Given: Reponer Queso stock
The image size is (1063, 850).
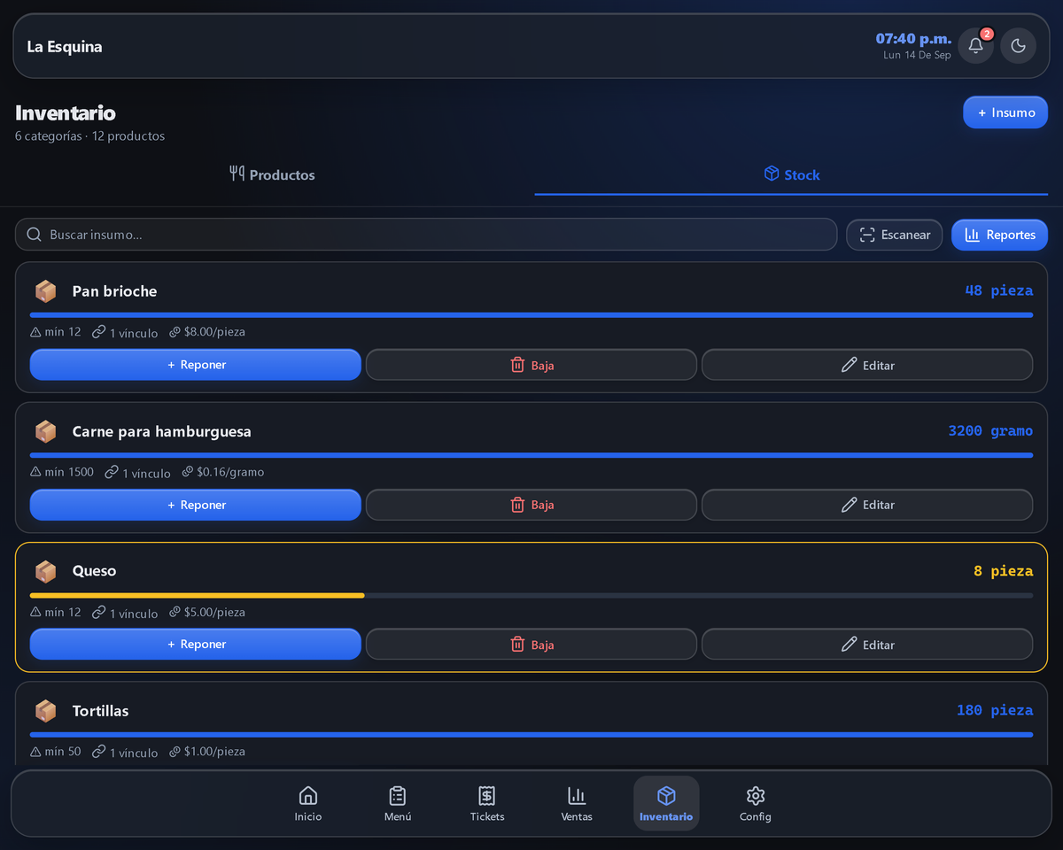Looking at the screenshot, I should (x=196, y=645).
